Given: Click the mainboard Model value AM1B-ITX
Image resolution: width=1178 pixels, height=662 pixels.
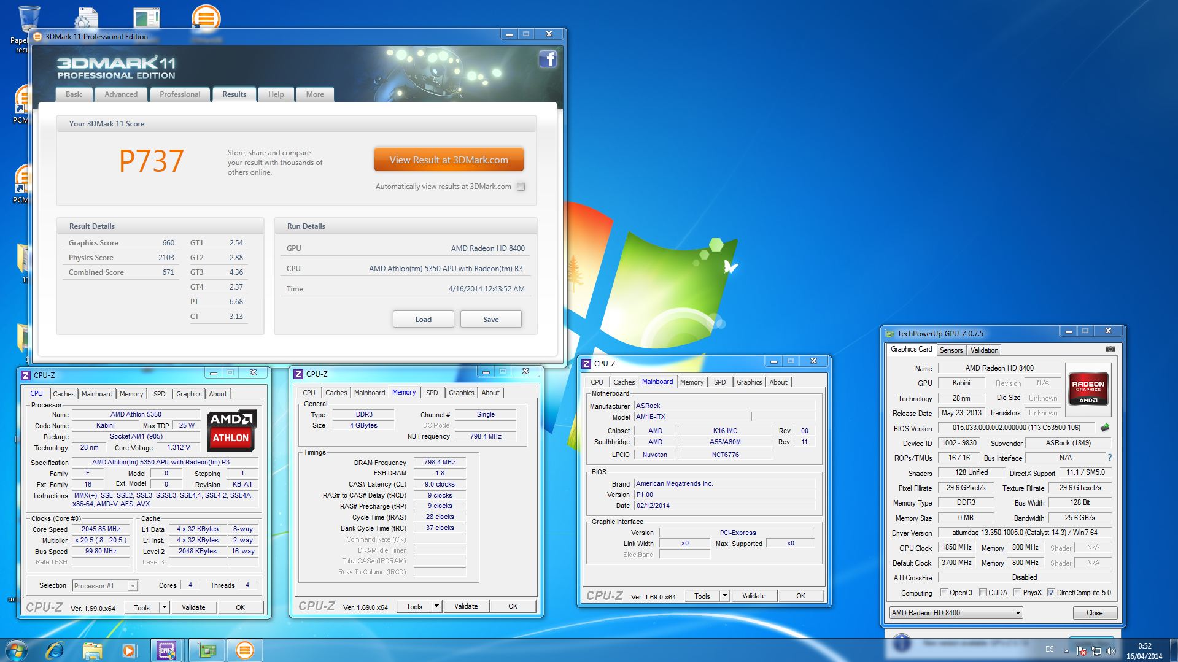Looking at the screenshot, I should tap(691, 417).
